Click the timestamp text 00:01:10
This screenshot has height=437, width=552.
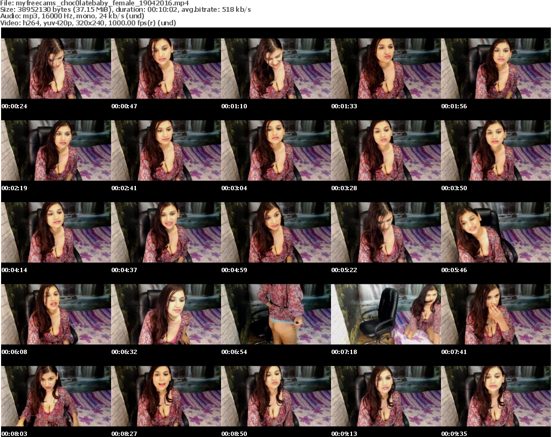click(x=234, y=106)
